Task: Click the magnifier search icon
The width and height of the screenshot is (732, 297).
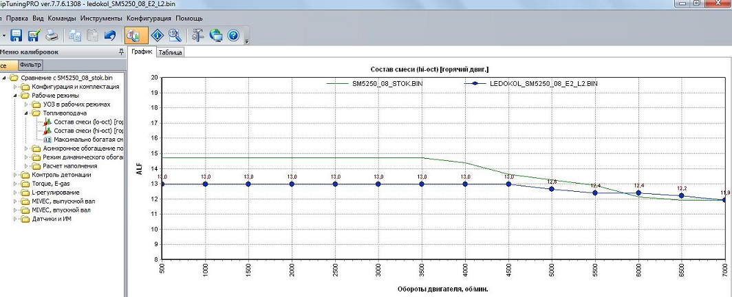Action: click(x=175, y=35)
